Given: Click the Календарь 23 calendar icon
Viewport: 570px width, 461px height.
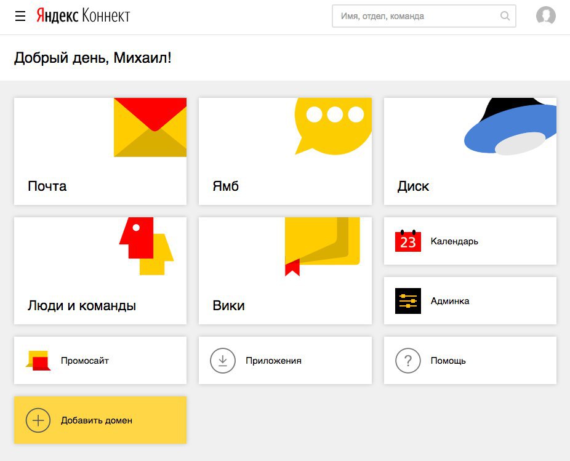Looking at the screenshot, I should pyautogui.click(x=408, y=241).
